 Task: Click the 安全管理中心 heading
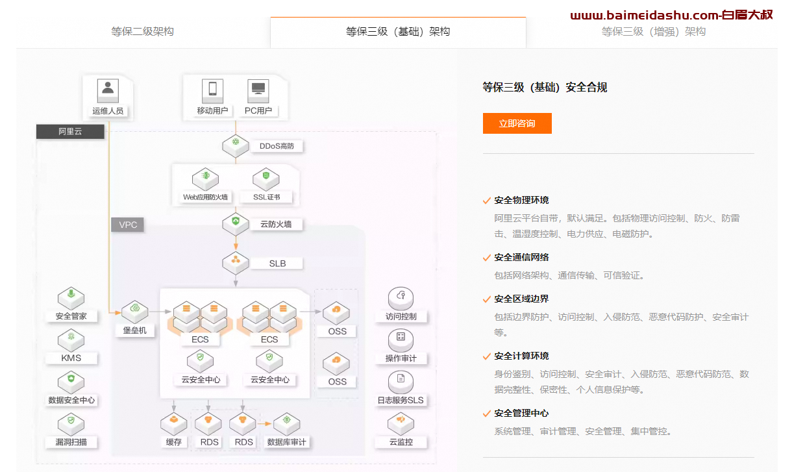coord(521,413)
